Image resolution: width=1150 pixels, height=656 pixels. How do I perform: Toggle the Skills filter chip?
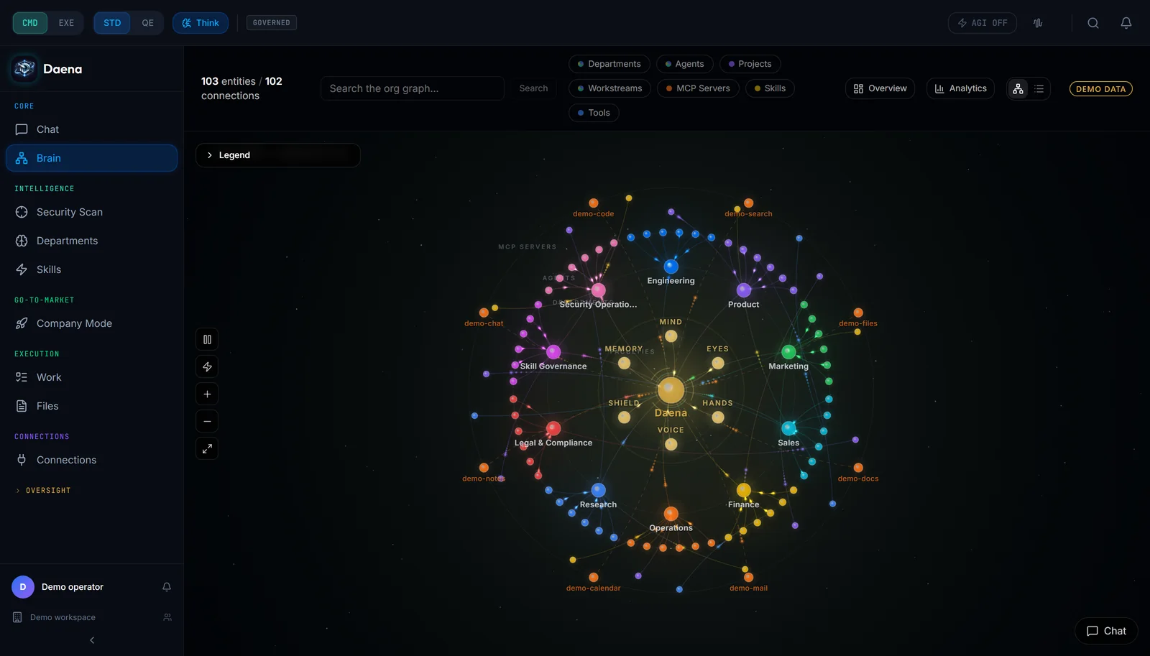(770, 88)
